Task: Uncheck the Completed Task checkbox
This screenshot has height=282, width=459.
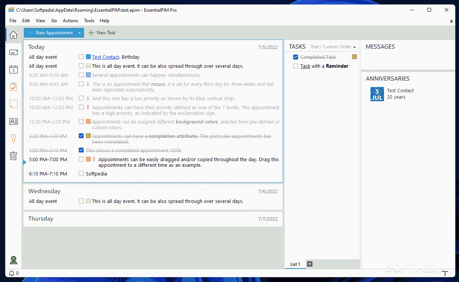Action: [295, 57]
